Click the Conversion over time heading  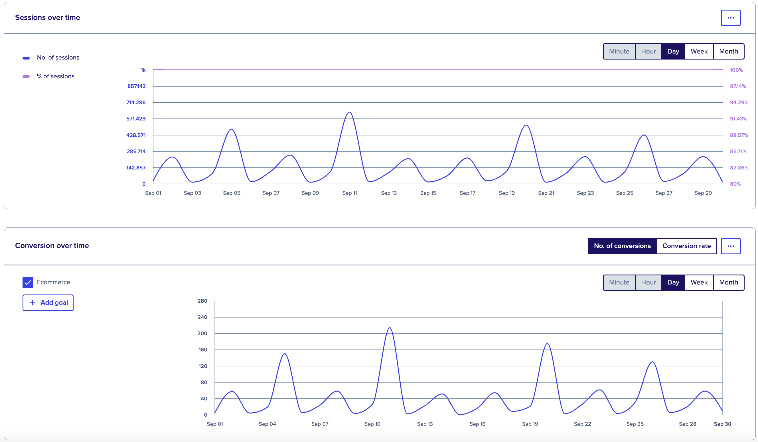tap(52, 245)
